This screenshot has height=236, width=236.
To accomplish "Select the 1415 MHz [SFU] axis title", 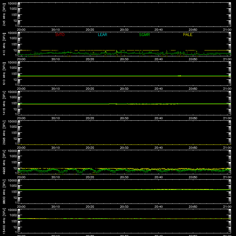I will (x=4, y=103).
